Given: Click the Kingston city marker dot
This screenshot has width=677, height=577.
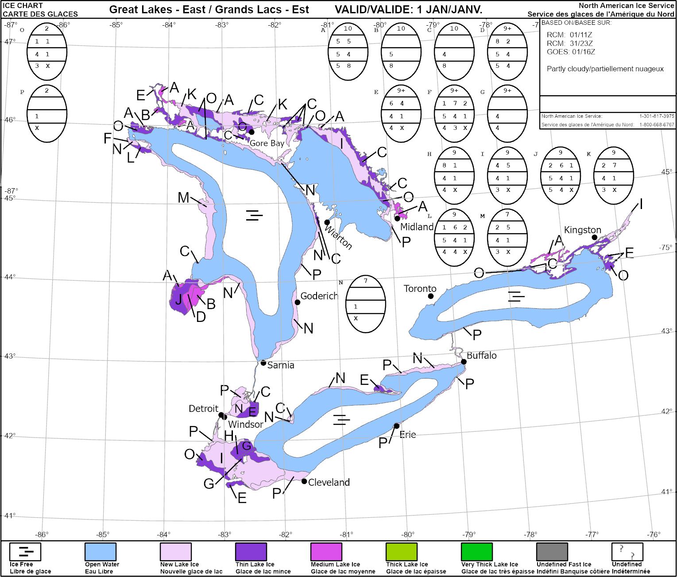Looking at the screenshot, I should click(595, 238).
